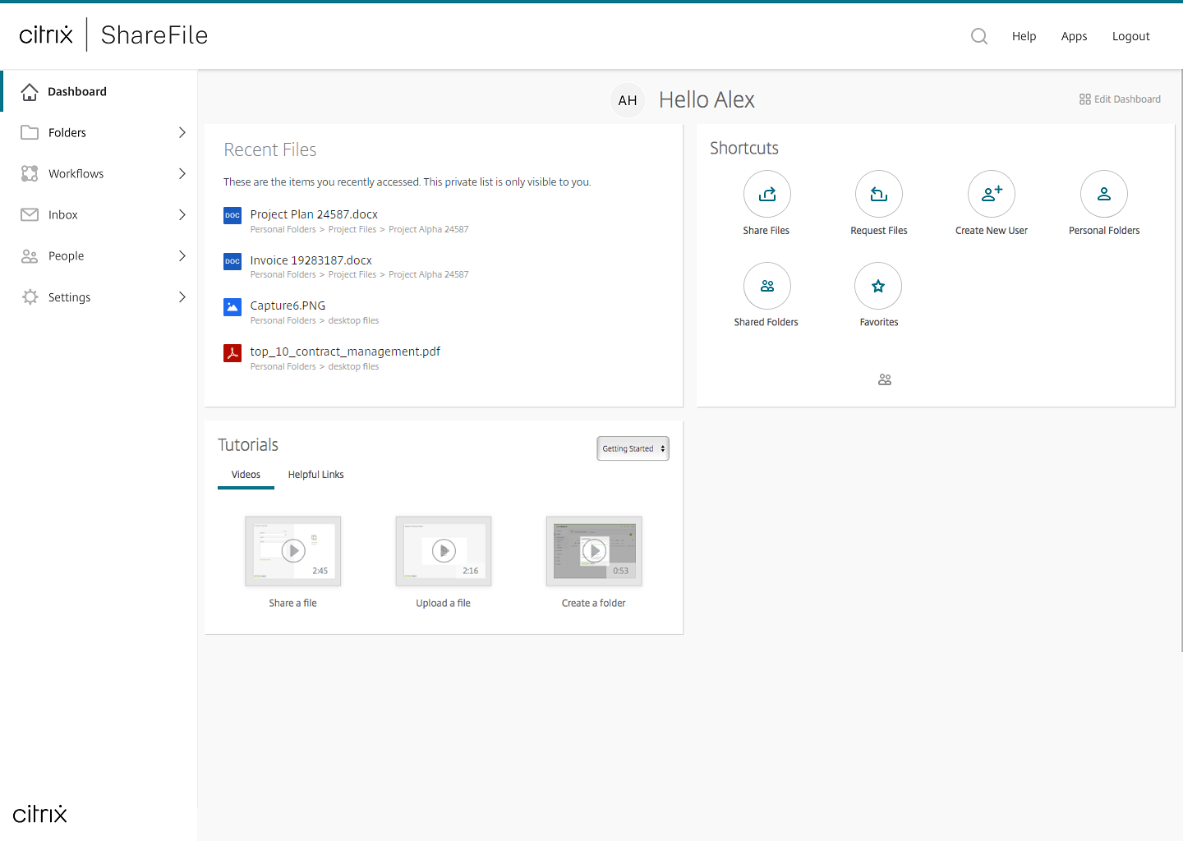Click the Share a file caption

292,603
